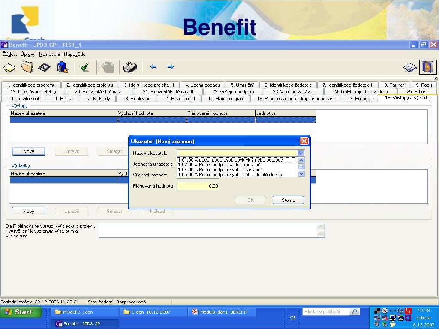Click the search magnifier button in taskbar
The width and height of the screenshot is (439, 329).
(354, 312)
